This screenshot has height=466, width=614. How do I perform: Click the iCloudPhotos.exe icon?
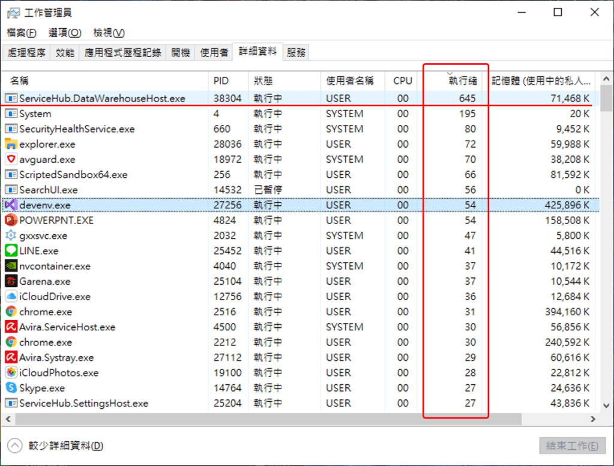[11, 373]
